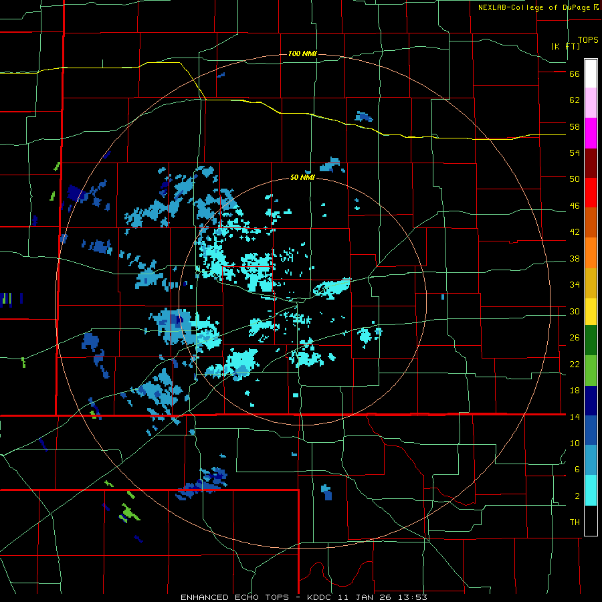Click the yellow legend swatch near 30

point(591,312)
